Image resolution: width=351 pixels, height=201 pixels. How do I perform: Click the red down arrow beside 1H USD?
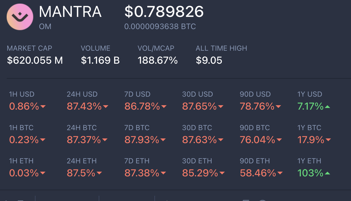point(43,107)
